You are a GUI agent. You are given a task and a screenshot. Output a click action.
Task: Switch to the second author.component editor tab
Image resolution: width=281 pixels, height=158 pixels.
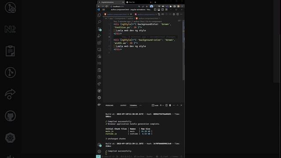click(x=145, y=14)
